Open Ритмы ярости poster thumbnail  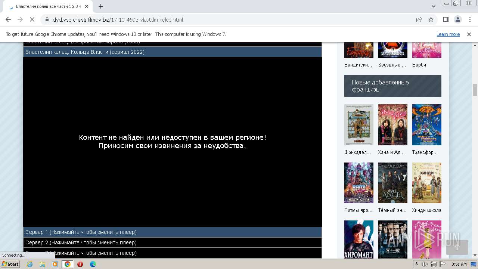[x=358, y=183]
